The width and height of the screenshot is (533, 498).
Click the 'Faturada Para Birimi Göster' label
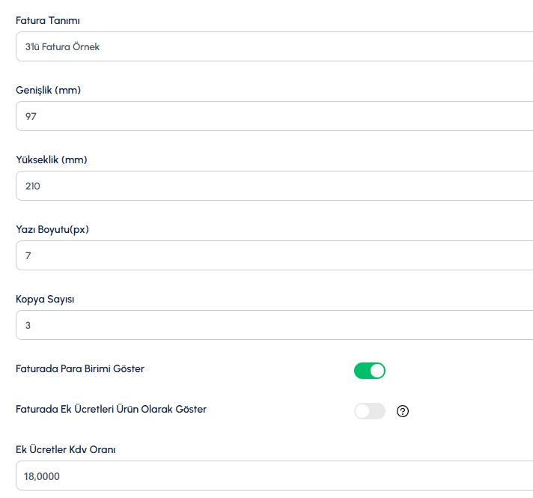click(80, 368)
